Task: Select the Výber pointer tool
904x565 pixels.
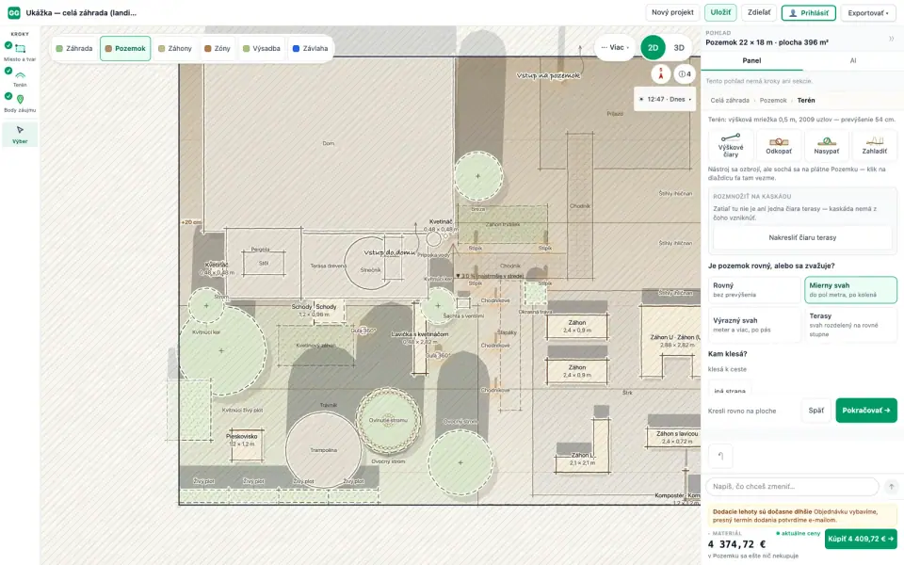Action: click(20, 135)
